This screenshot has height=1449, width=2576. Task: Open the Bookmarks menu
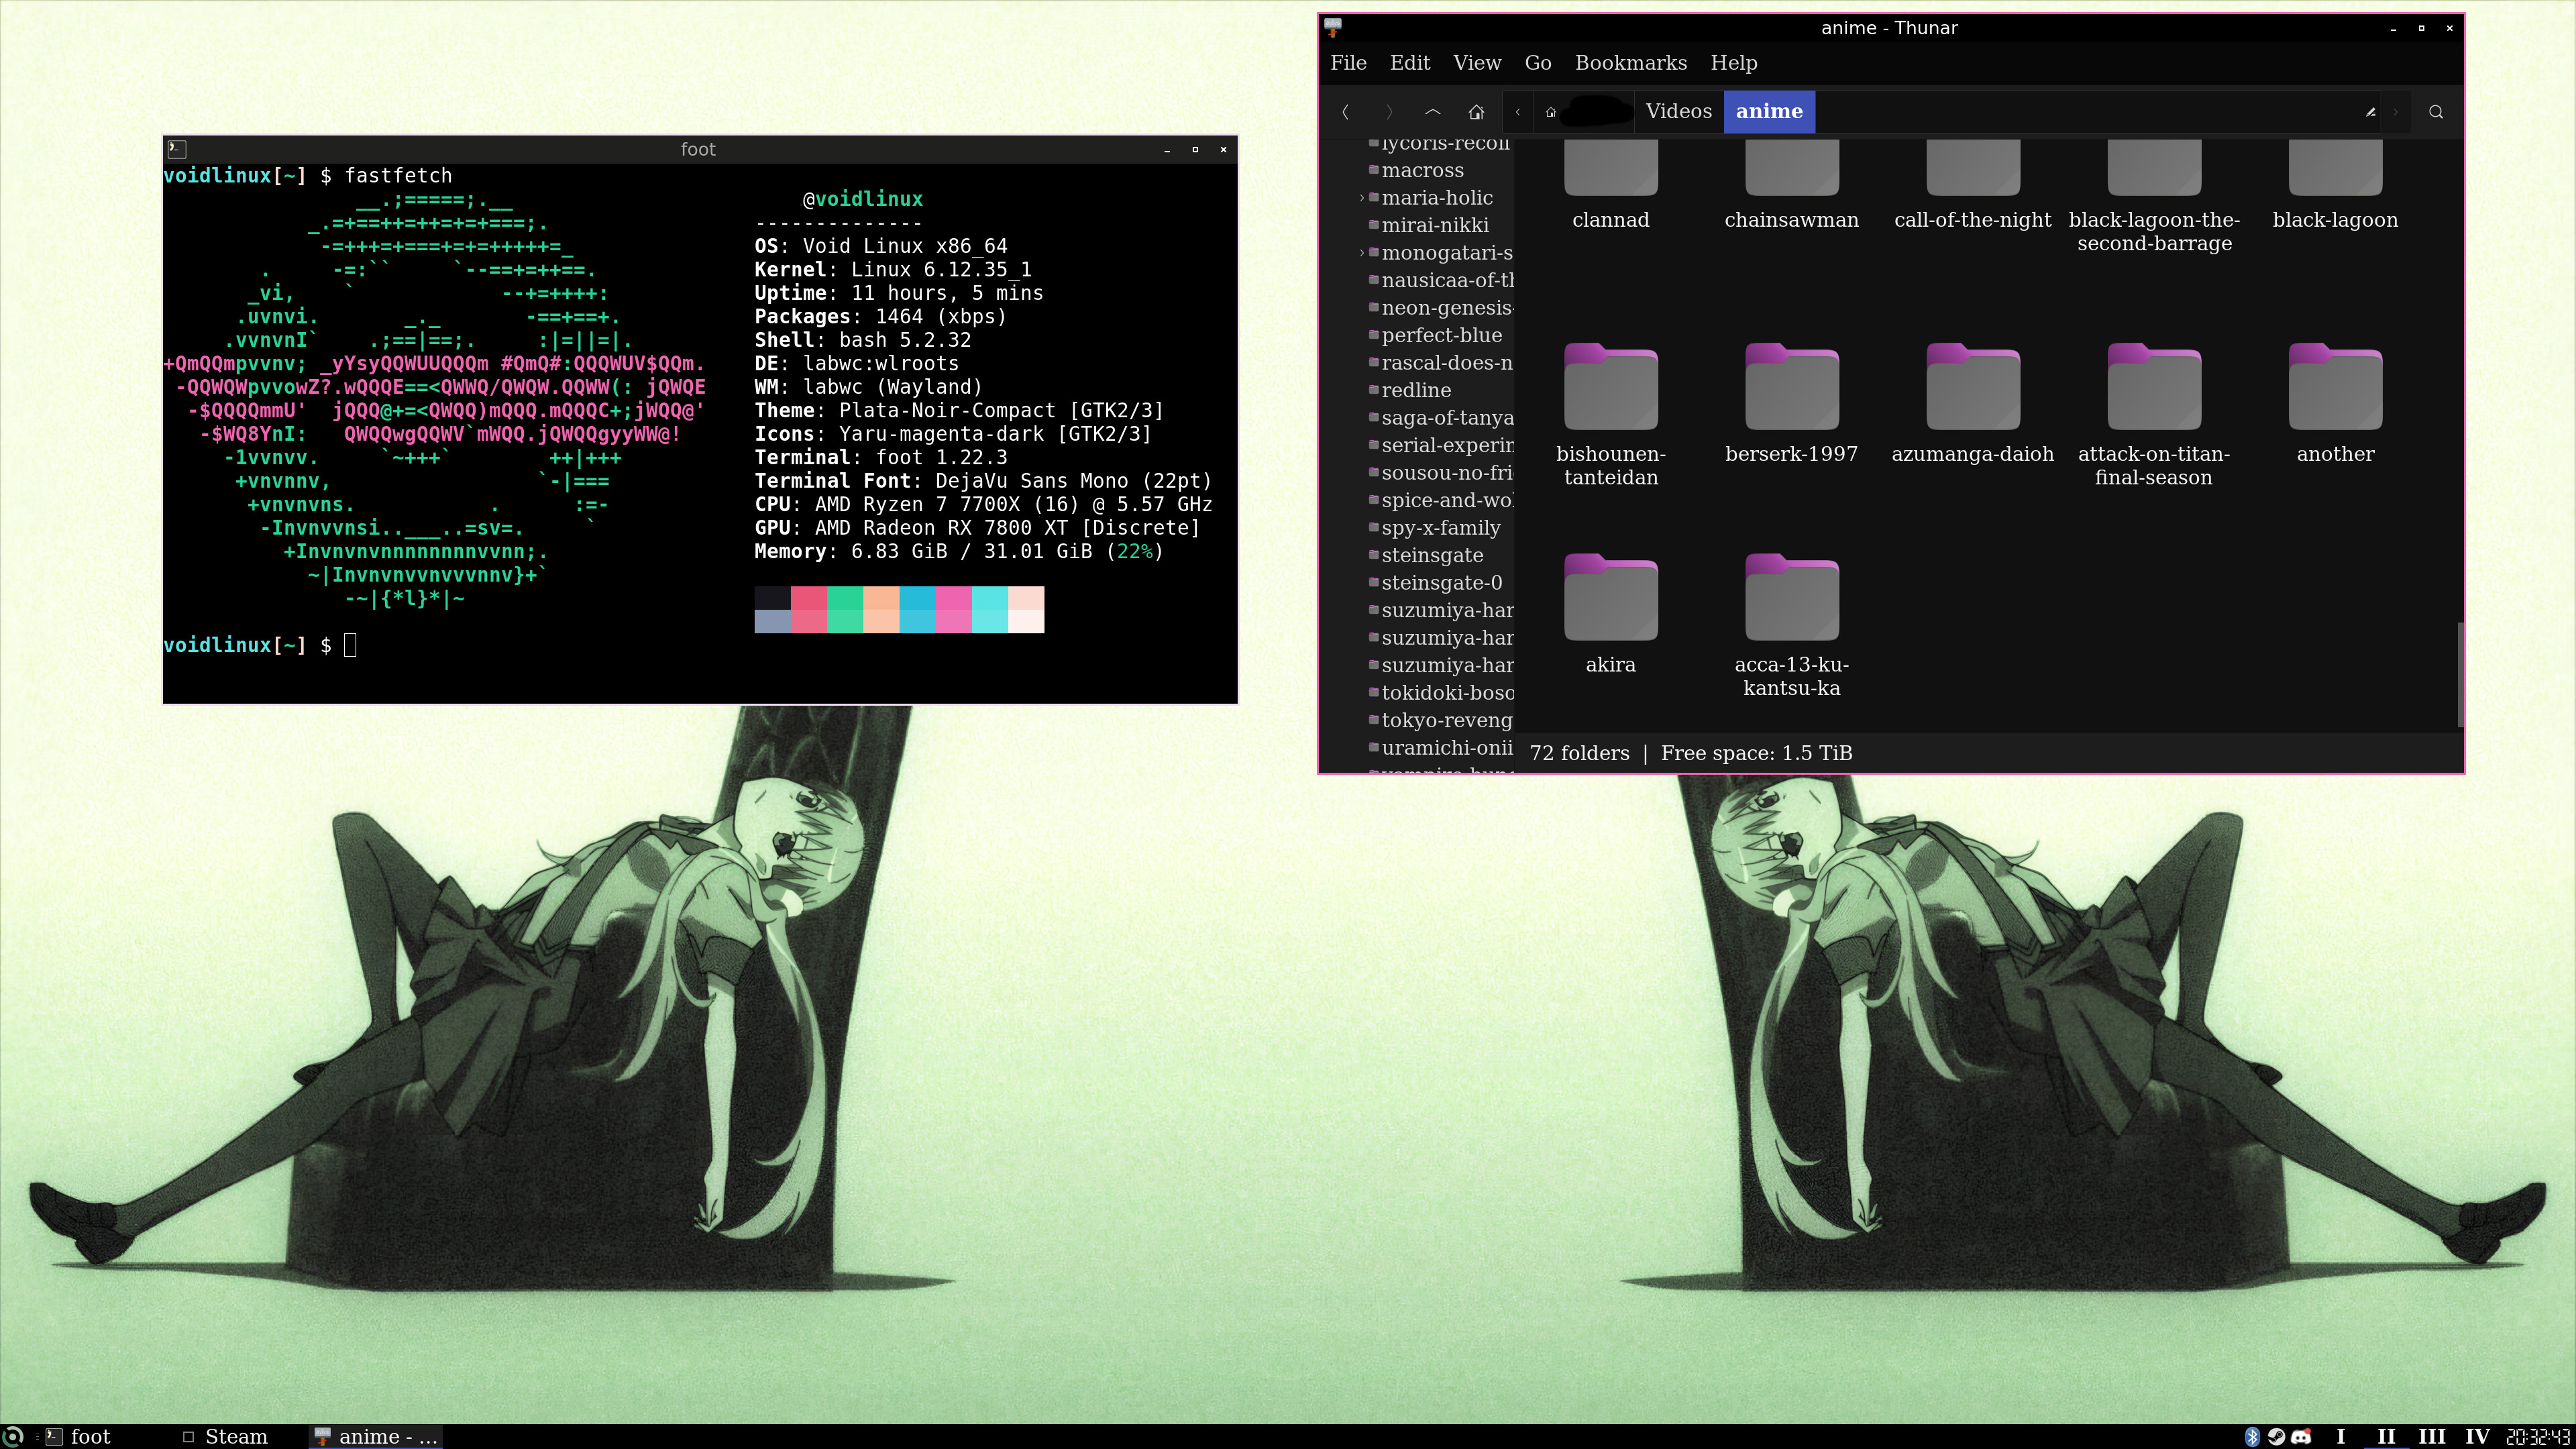[x=1630, y=63]
